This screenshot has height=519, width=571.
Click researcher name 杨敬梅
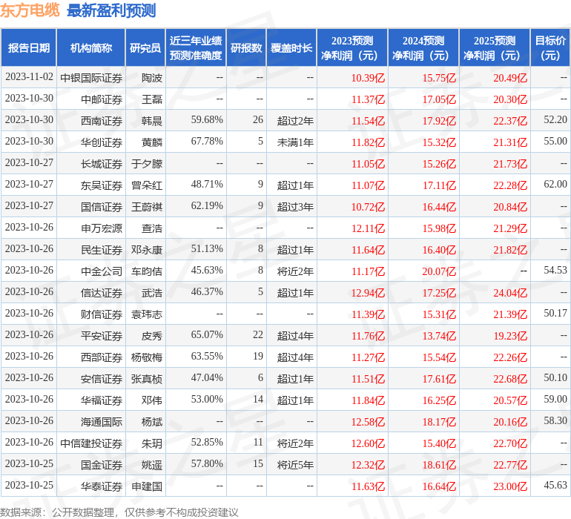coord(147,357)
